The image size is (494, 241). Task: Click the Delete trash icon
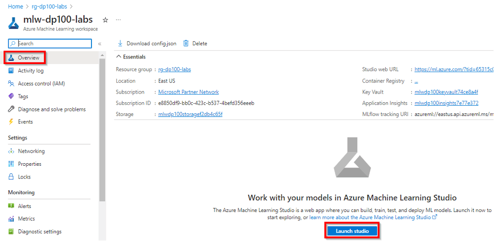(186, 43)
